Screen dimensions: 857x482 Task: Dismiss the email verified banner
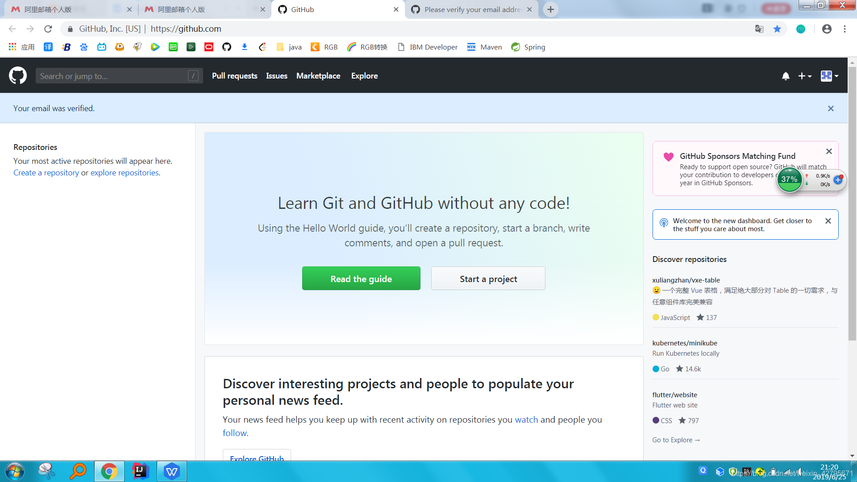click(831, 108)
